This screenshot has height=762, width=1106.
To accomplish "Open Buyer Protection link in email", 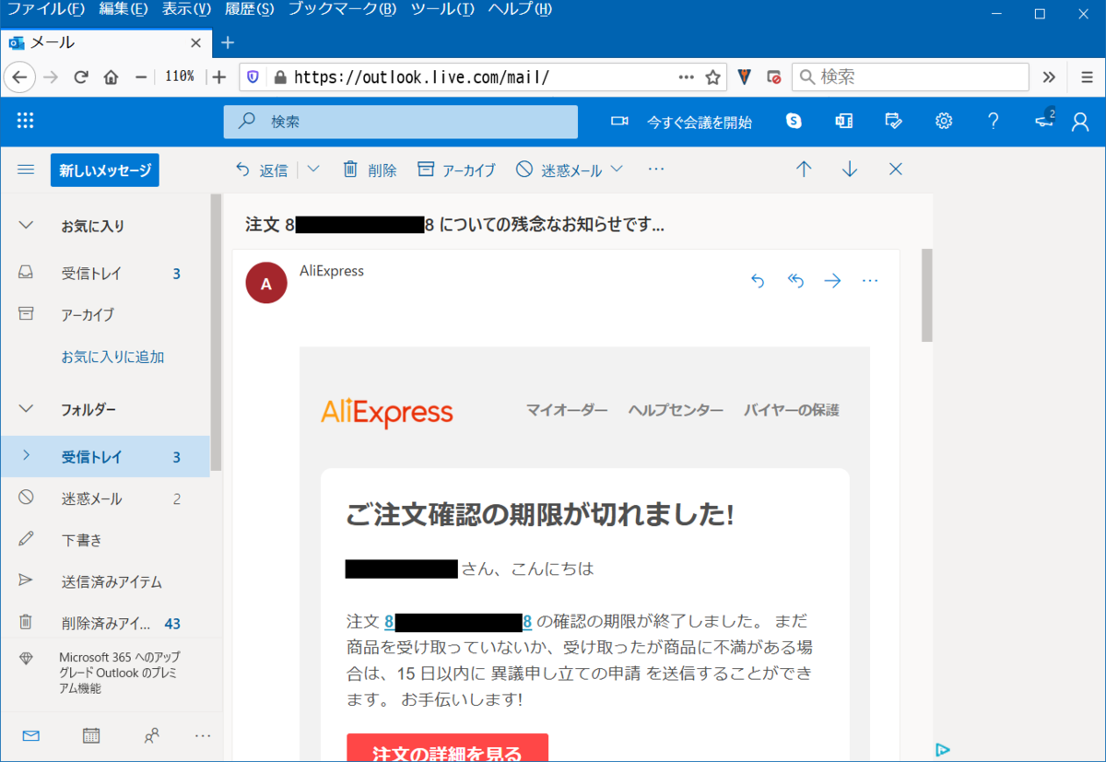I will tap(792, 410).
